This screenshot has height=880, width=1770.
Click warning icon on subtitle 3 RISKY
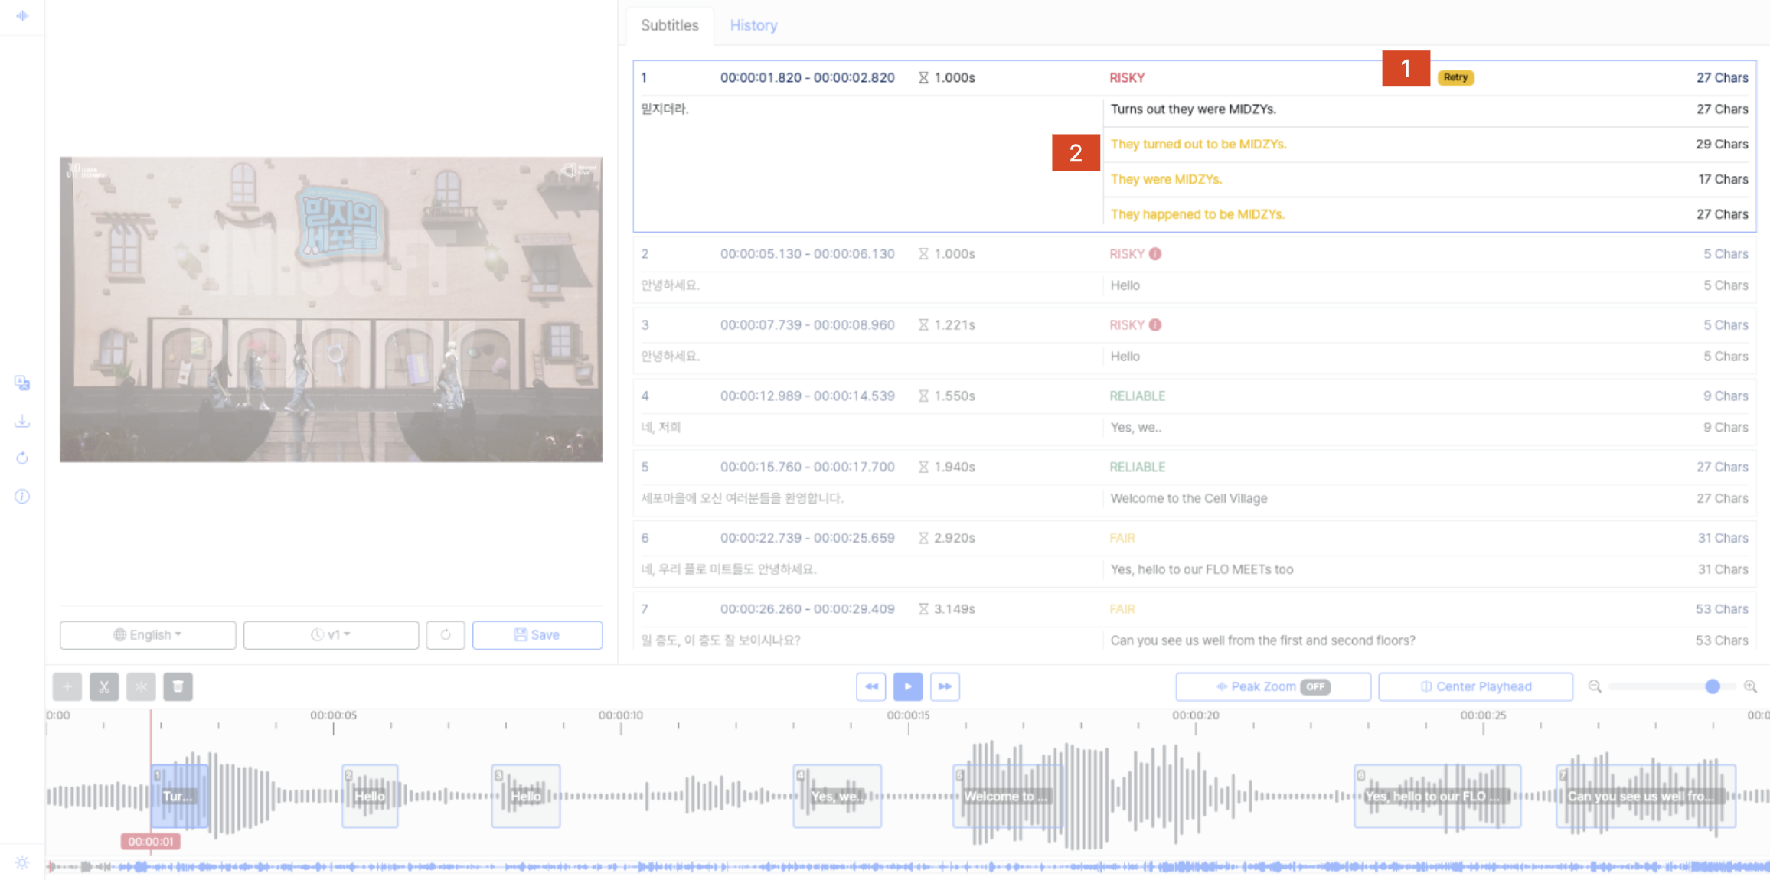1155,325
